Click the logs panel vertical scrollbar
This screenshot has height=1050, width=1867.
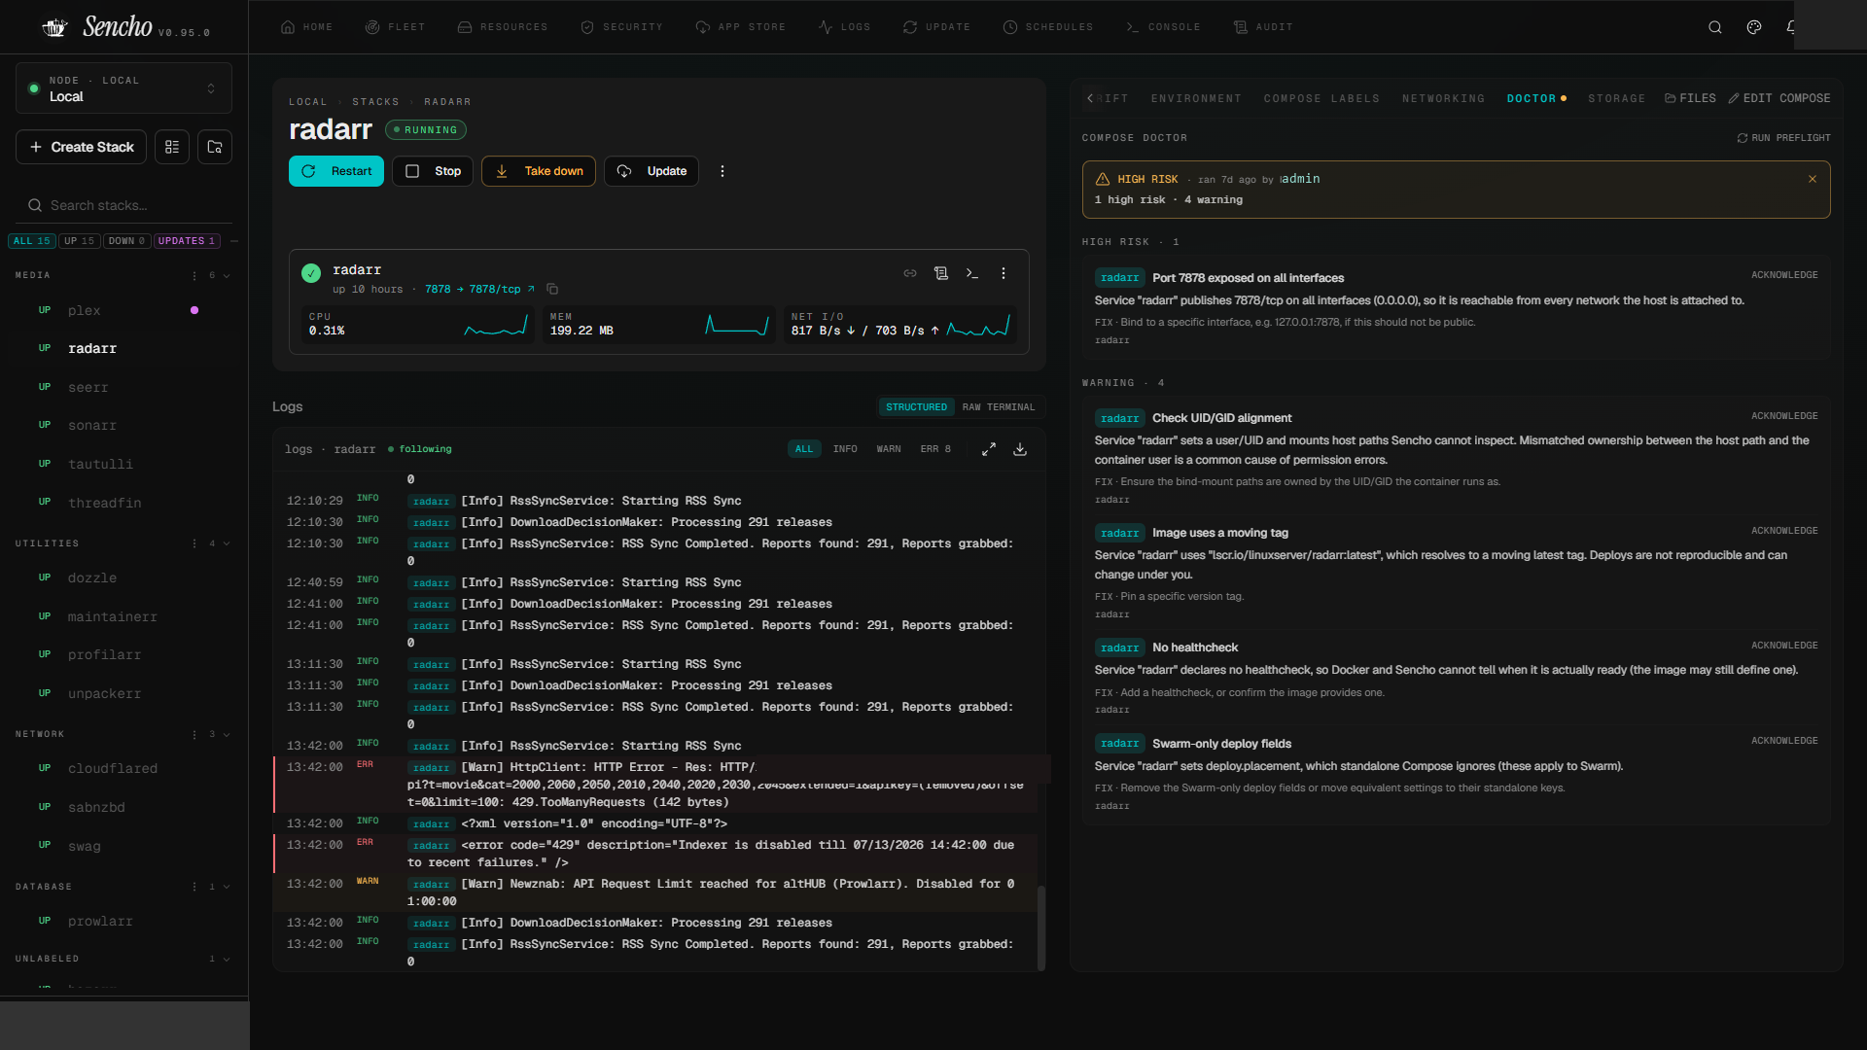click(1041, 927)
